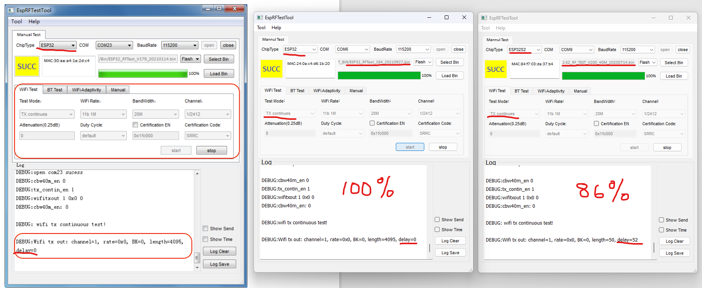Enable Show Send in COM6 window

coord(437,220)
